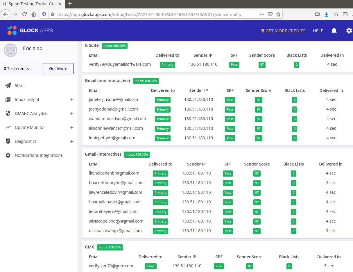Click the notification bell icon
The height and width of the screenshot is (272, 353).
tap(334, 31)
